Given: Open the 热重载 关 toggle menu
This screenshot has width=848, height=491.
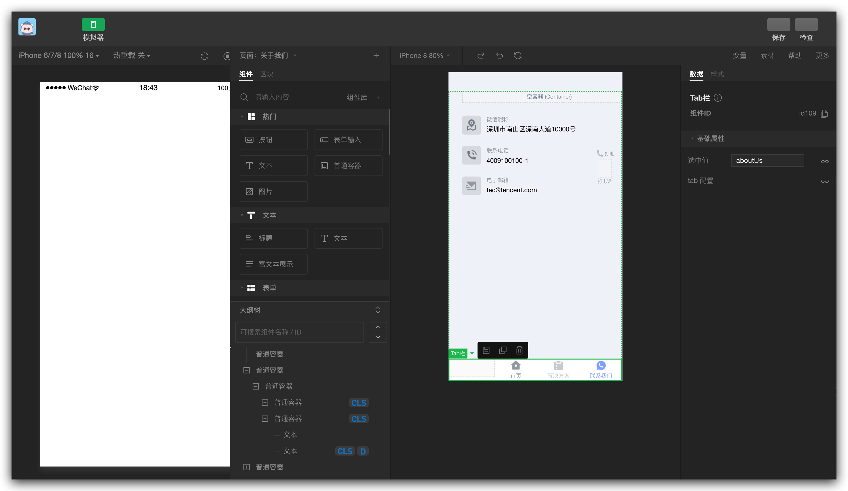Looking at the screenshot, I should [132, 56].
